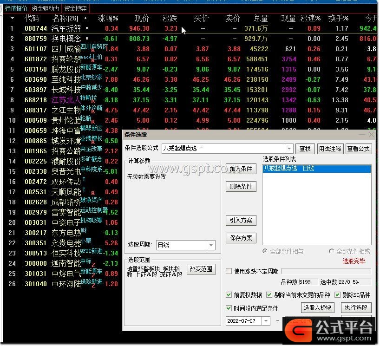Viewport: 380px width, 346px height.
Task: Switch to the 行情报价 tab
Action: pyautogui.click(x=16, y=9)
